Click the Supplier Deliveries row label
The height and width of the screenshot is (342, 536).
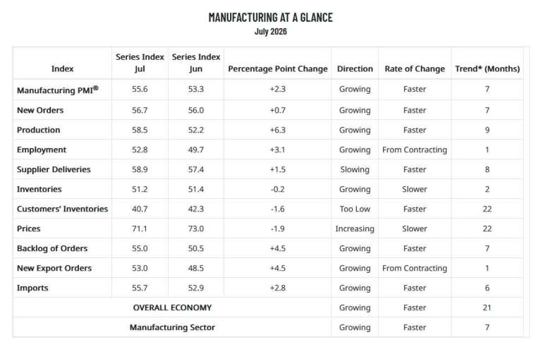54,169
